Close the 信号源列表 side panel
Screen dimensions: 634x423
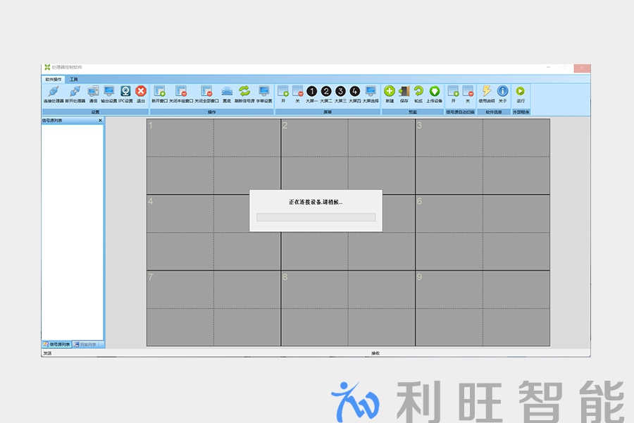point(100,121)
